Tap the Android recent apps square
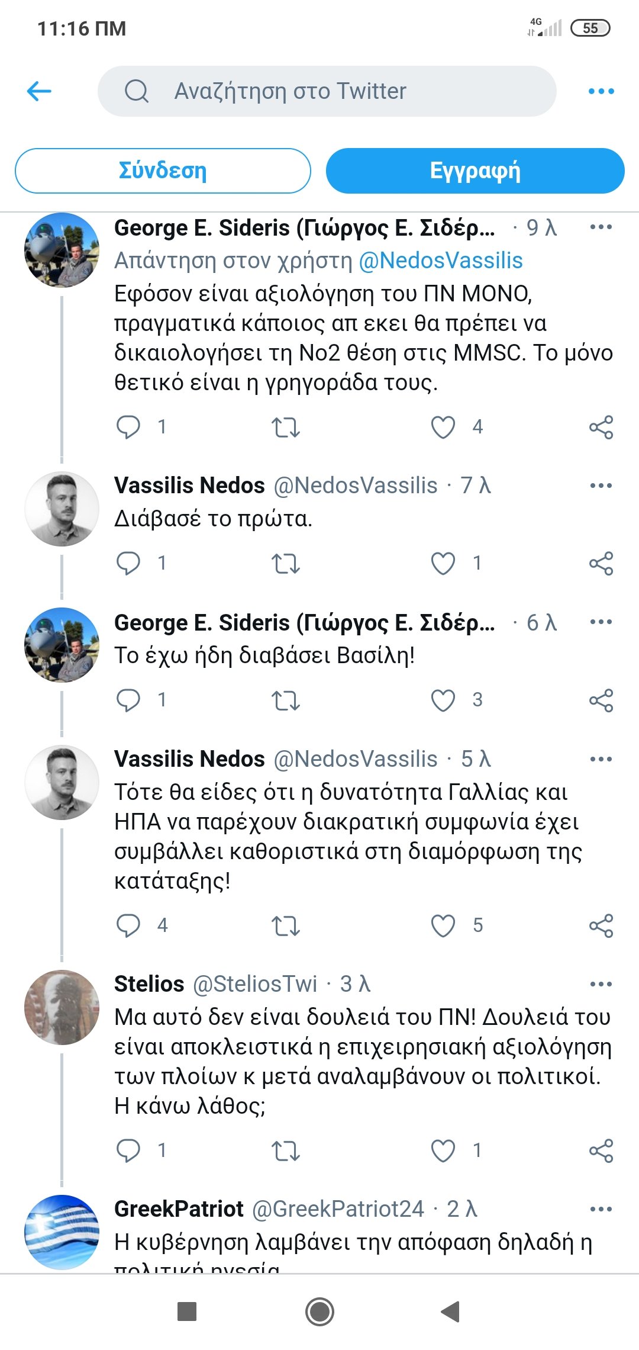 (x=187, y=1312)
